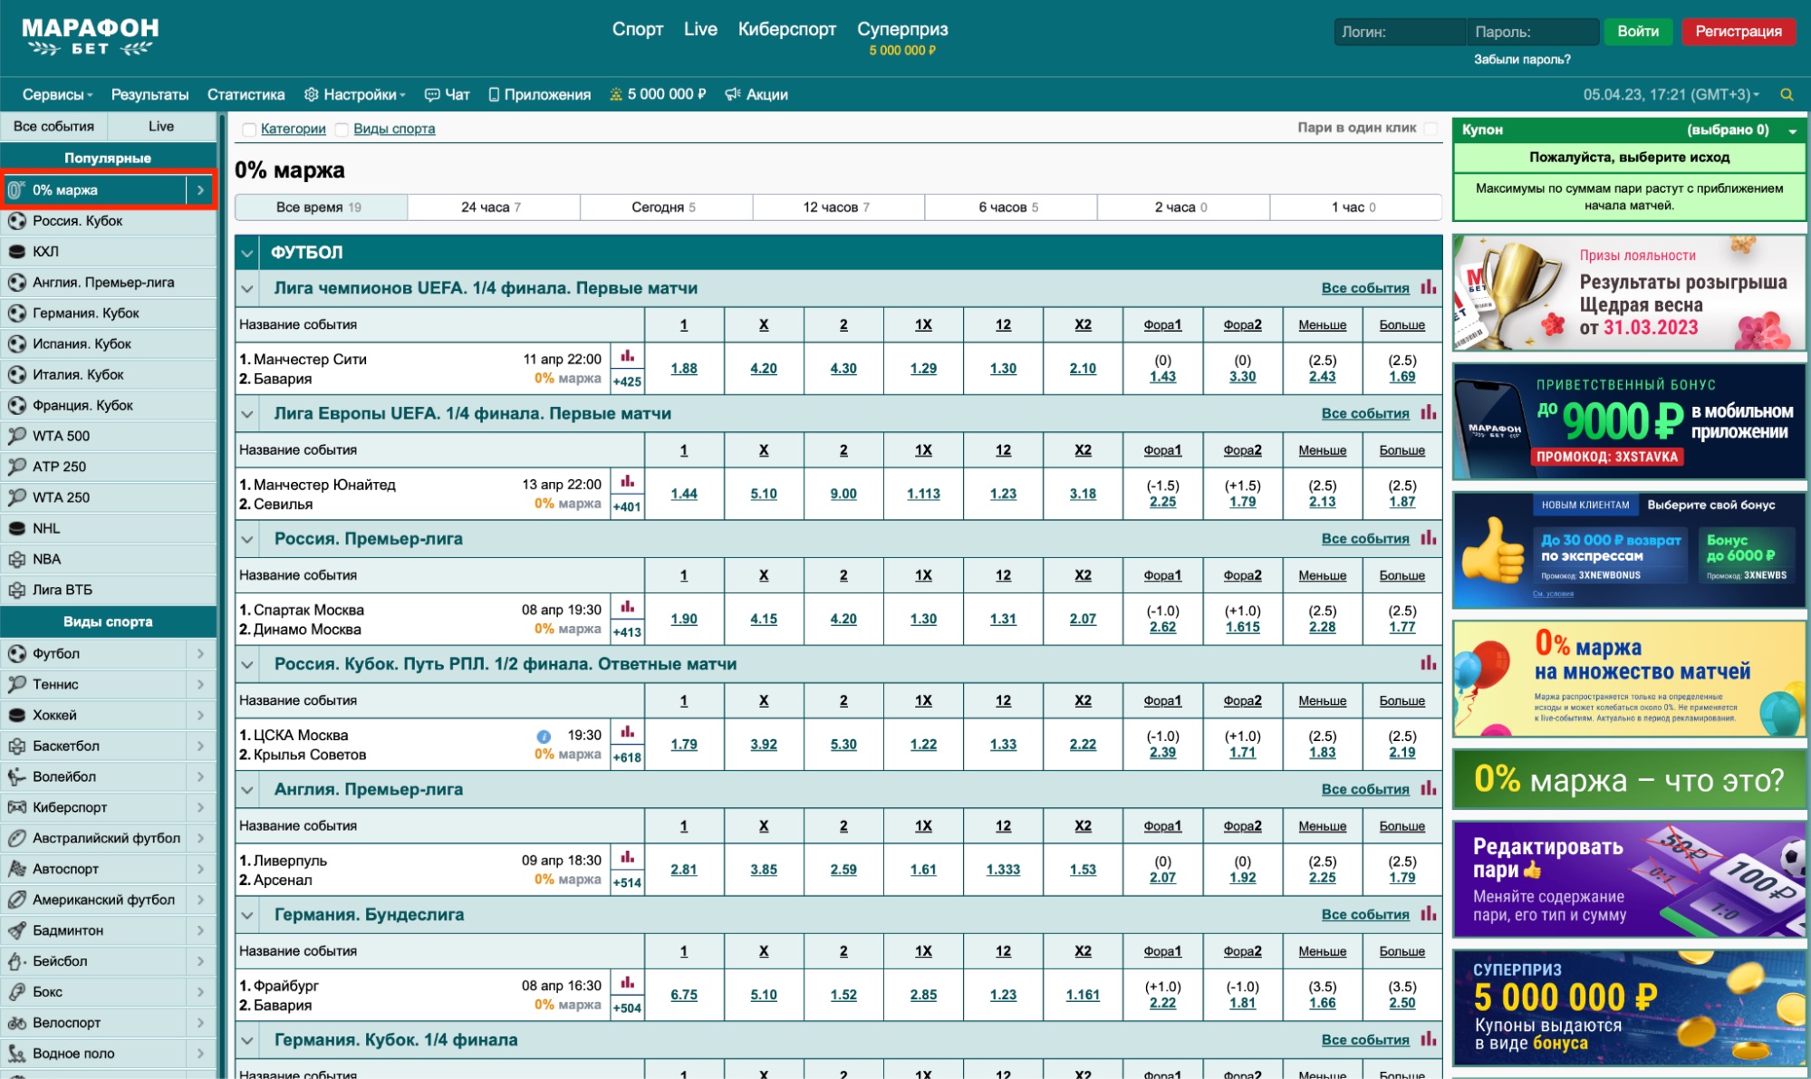The image size is (1811, 1079).
Task: Open Киберспорт in the top menu
Action: click(x=786, y=29)
